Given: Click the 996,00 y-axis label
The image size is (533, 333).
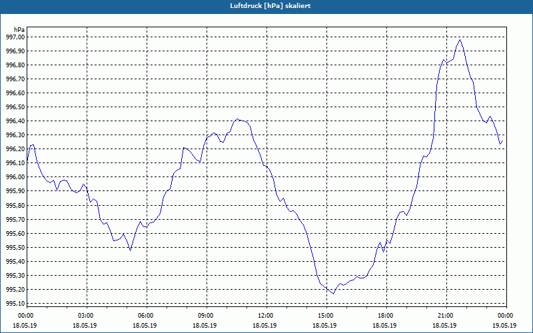Looking at the screenshot, I should 14,177.
